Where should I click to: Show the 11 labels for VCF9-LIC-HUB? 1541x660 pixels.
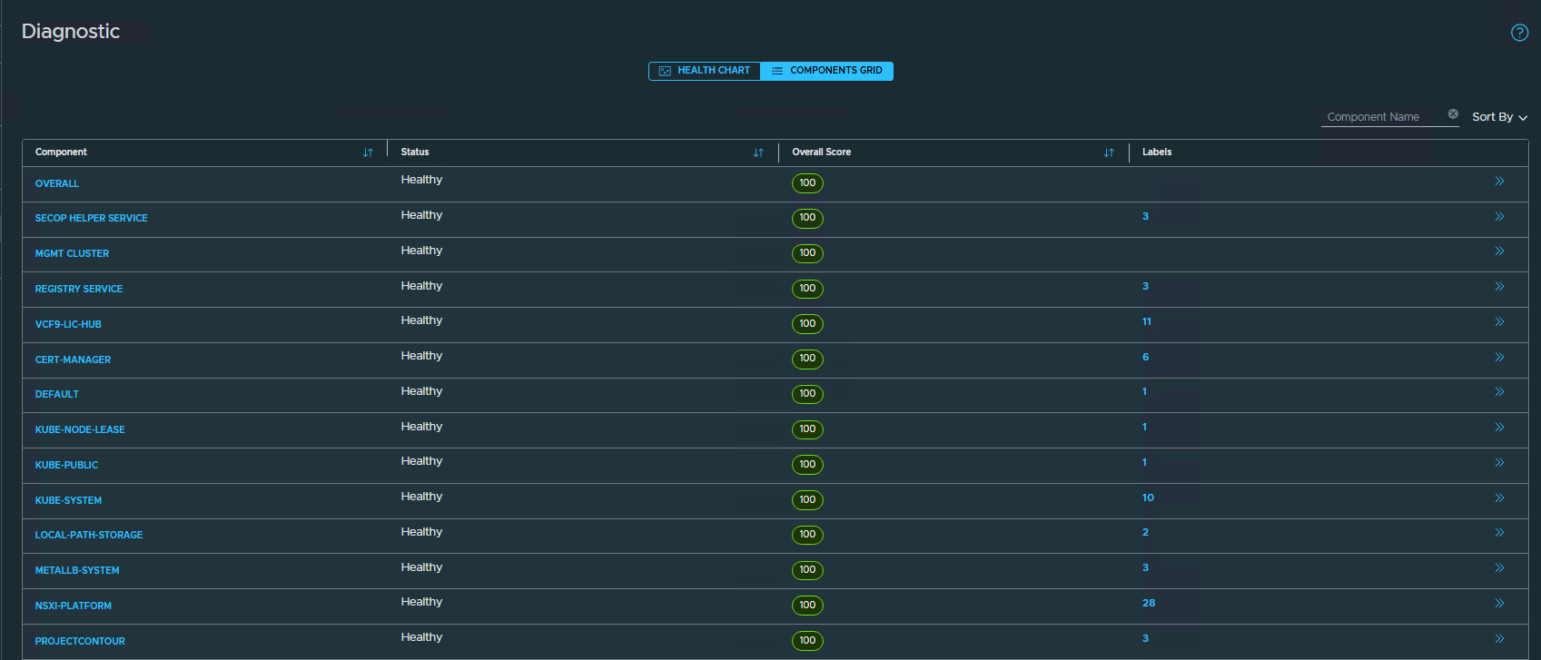[1147, 321]
